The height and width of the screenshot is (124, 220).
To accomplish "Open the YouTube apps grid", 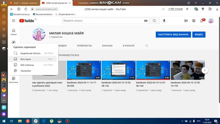I will coord(194,21).
